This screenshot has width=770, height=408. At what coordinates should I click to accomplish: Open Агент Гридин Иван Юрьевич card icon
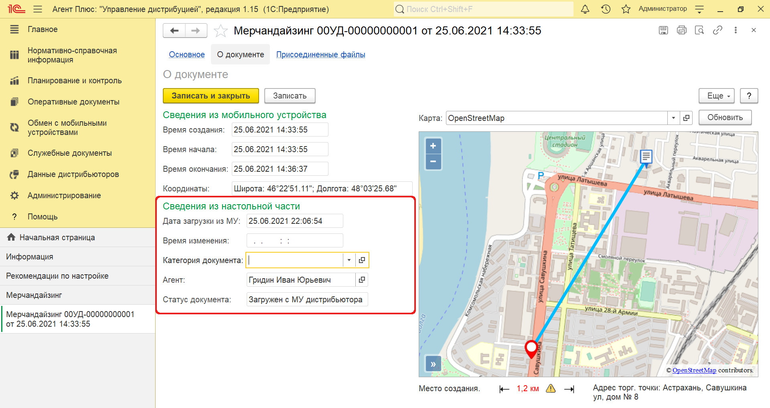(362, 280)
